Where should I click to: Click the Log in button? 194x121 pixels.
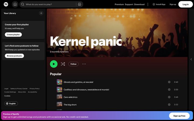[186, 4]
